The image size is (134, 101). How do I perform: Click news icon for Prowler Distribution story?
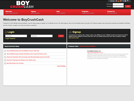(5, 54)
